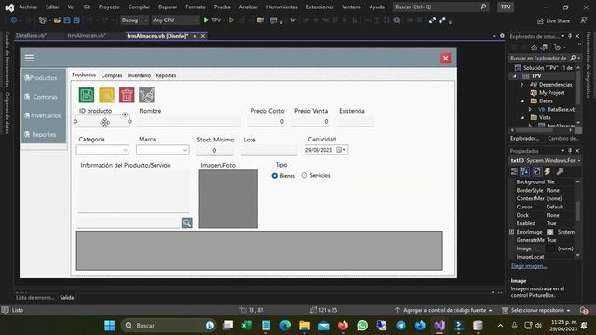Open the hamburger menu in form

coord(29,58)
